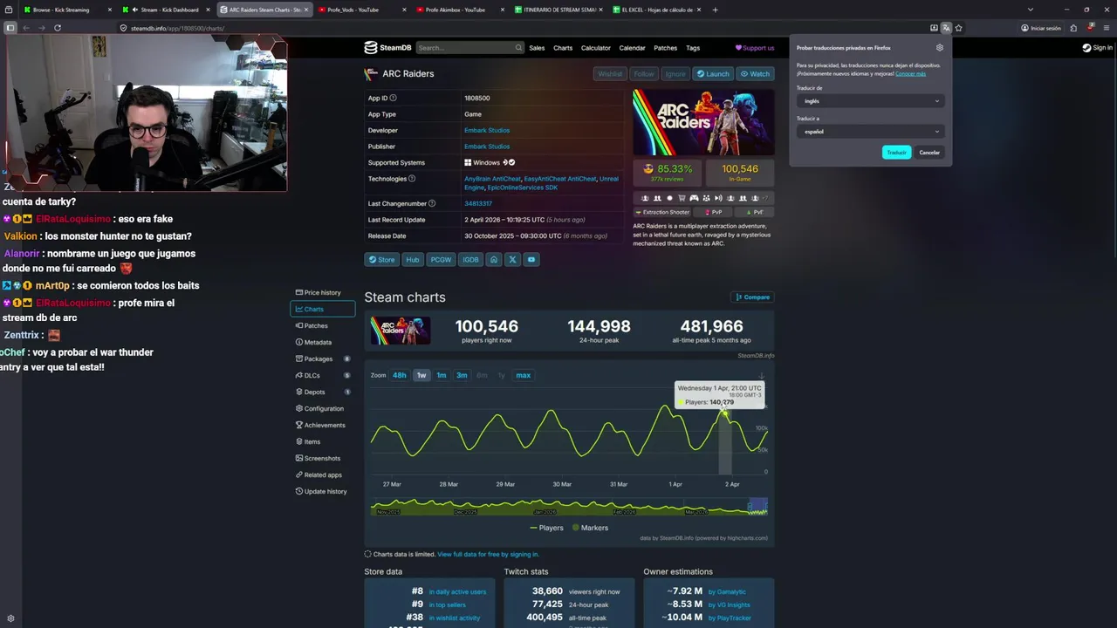The image size is (1117, 628).
Task: Set chart zoom to 1m
Action: pos(442,375)
